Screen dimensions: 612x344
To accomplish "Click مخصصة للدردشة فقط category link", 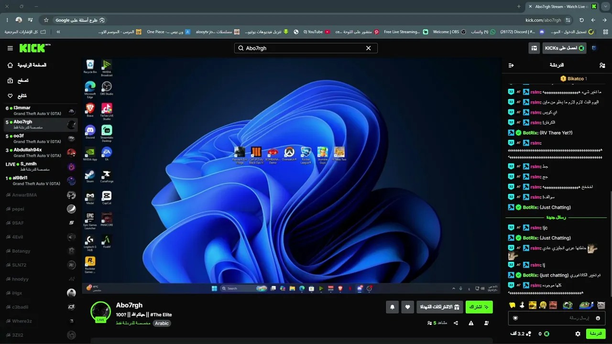I will coord(133,323).
